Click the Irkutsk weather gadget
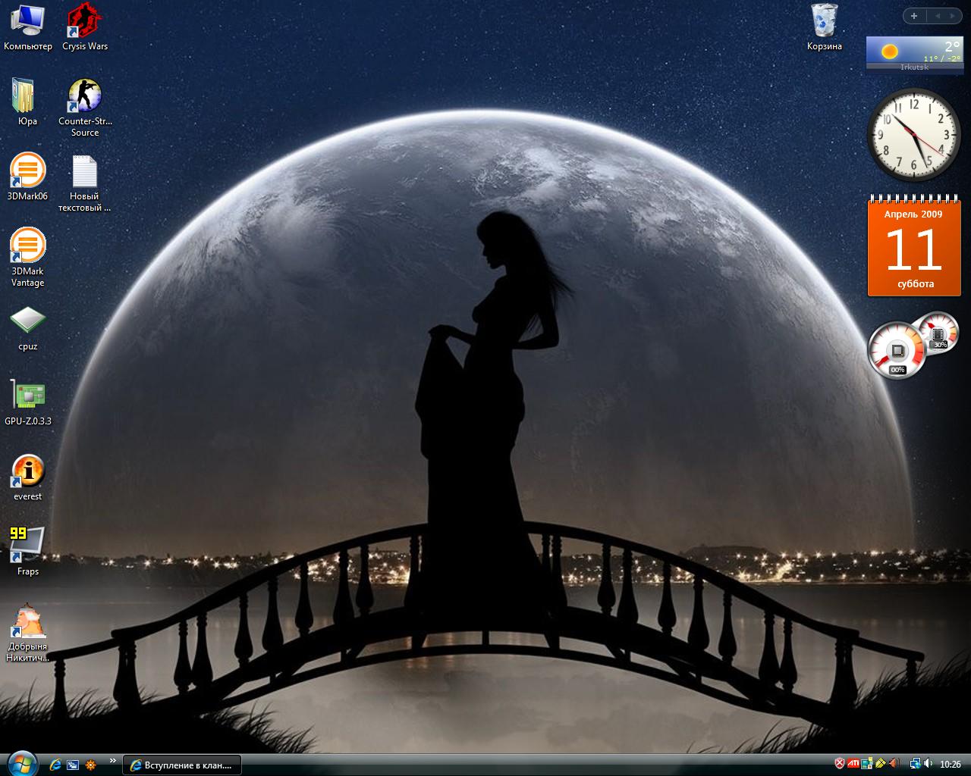The width and height of the screenshot is (971, 776). (915, 55)
